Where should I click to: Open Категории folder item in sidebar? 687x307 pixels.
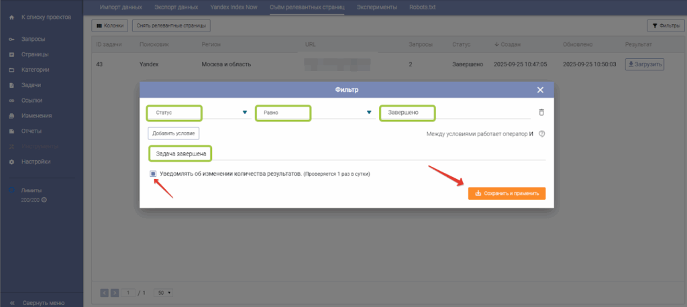click(x=11, y=70)
